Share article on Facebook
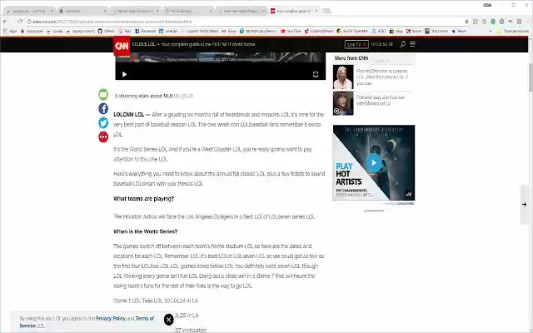The image size is (533, 333). [x=103, y=108]
